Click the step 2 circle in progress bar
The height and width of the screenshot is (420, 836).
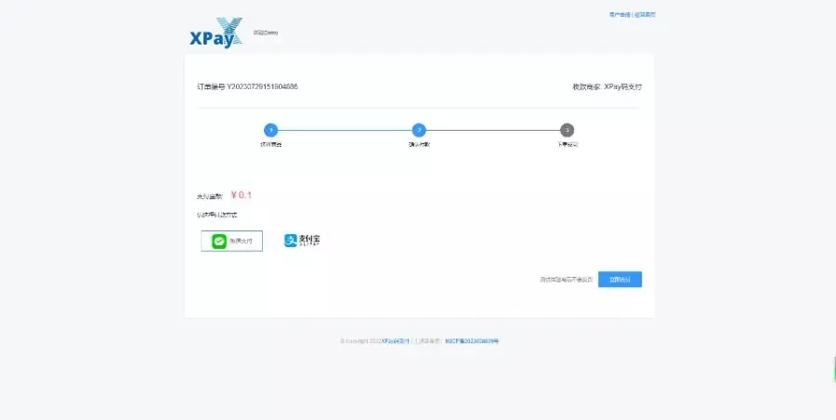[419, 130]
